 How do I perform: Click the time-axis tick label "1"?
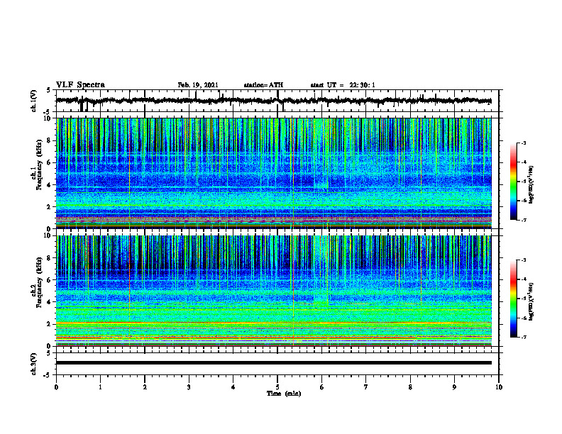pyautogui.click(x=100, y=387)
